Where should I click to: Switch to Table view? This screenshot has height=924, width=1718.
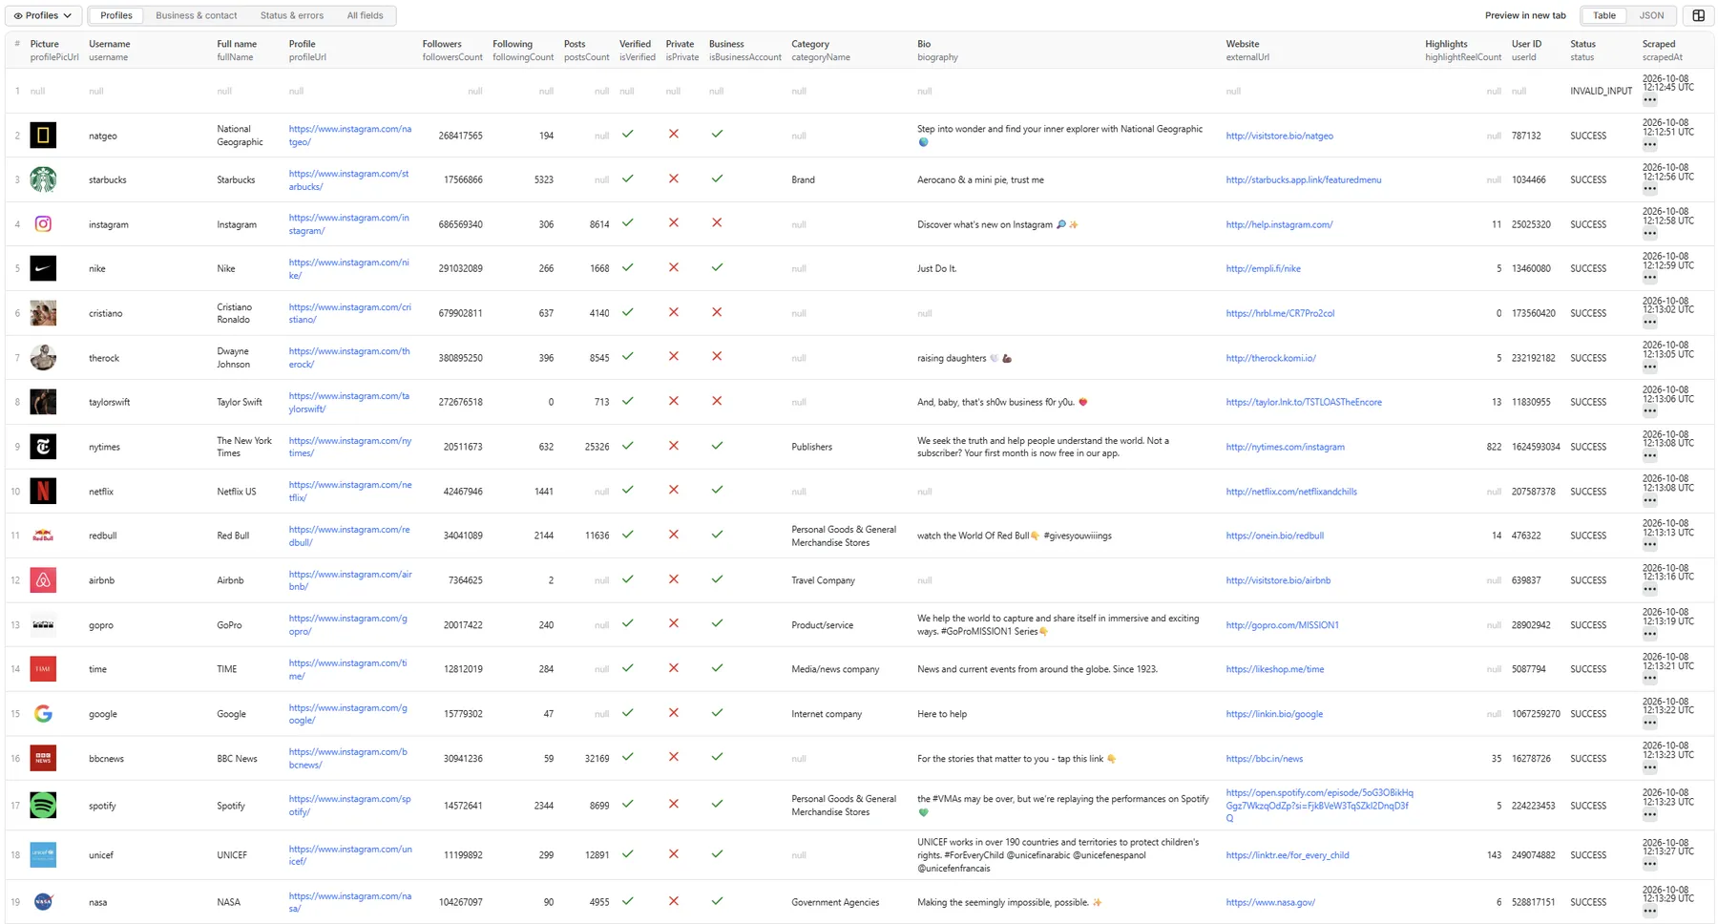(1604, 15)
